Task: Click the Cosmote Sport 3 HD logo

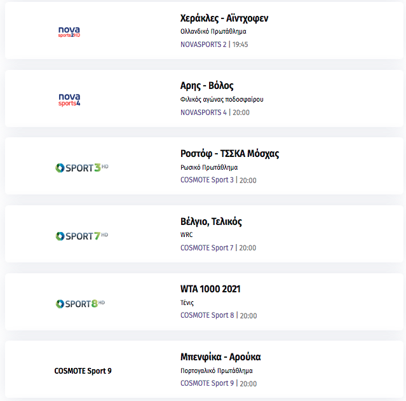Action: 82,168
